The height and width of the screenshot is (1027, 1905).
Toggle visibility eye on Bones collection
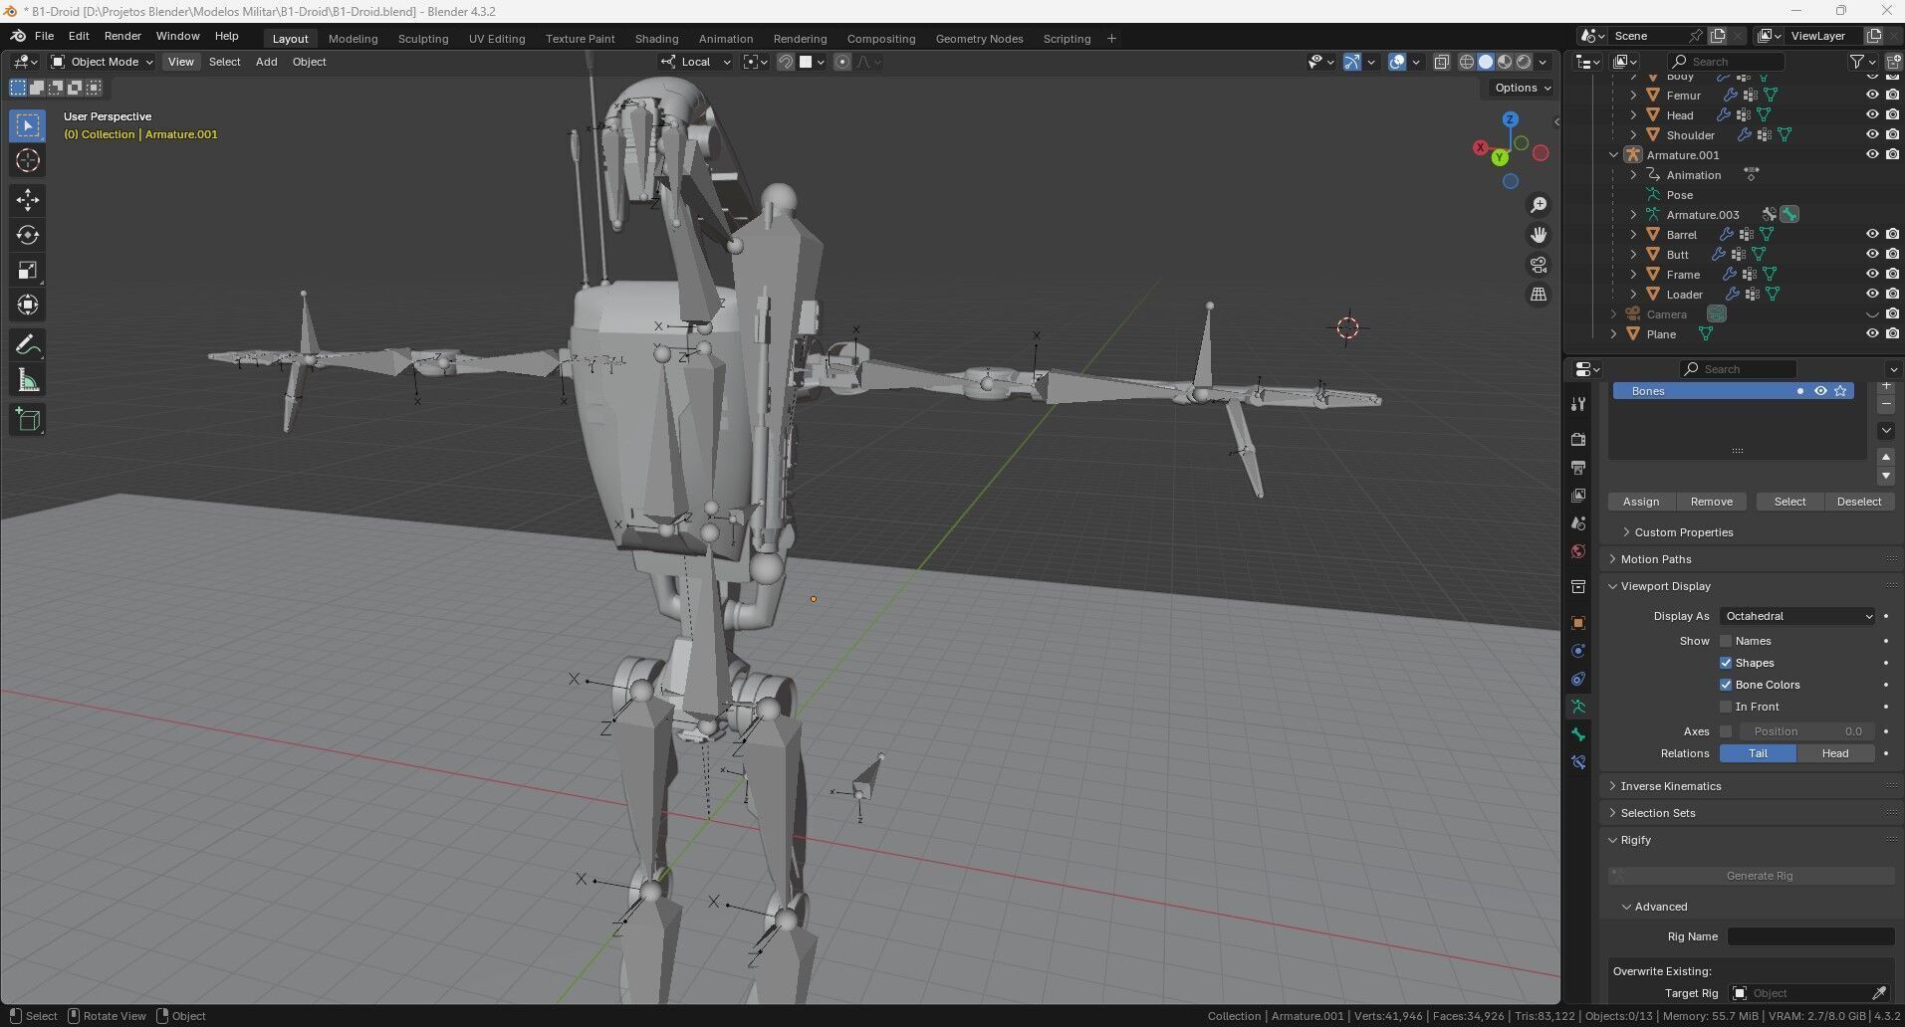coord(1820,391)
